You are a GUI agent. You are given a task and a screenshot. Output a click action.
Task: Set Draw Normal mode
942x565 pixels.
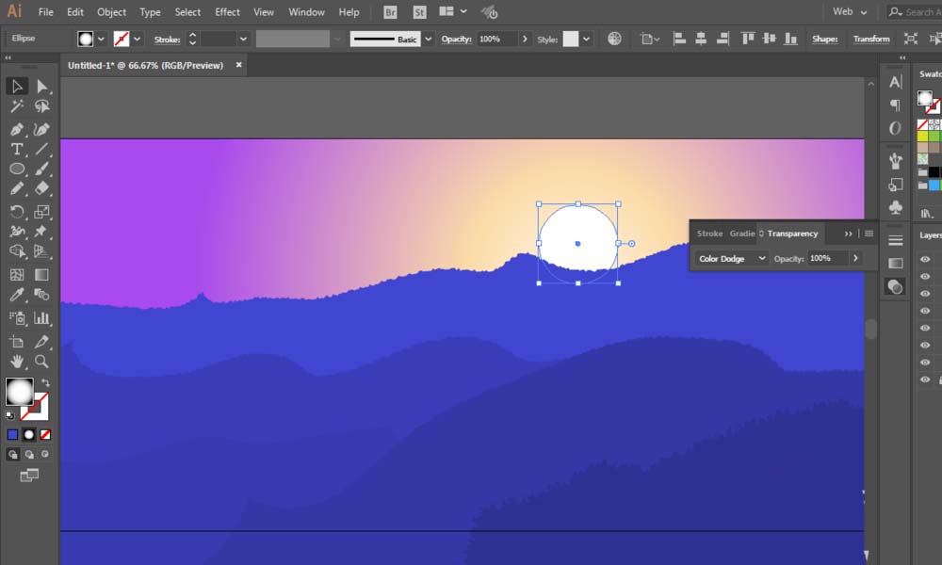[x=12, y=455]
